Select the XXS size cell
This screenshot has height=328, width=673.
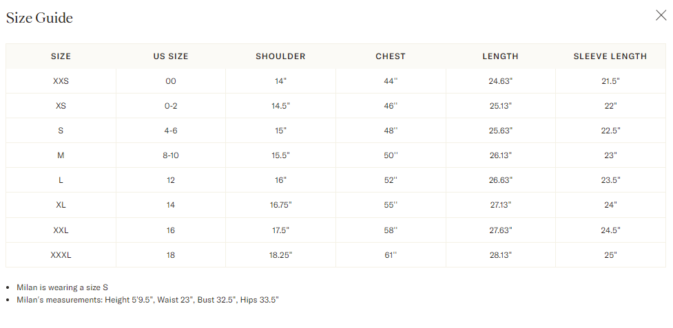click(x=61, y=81)
